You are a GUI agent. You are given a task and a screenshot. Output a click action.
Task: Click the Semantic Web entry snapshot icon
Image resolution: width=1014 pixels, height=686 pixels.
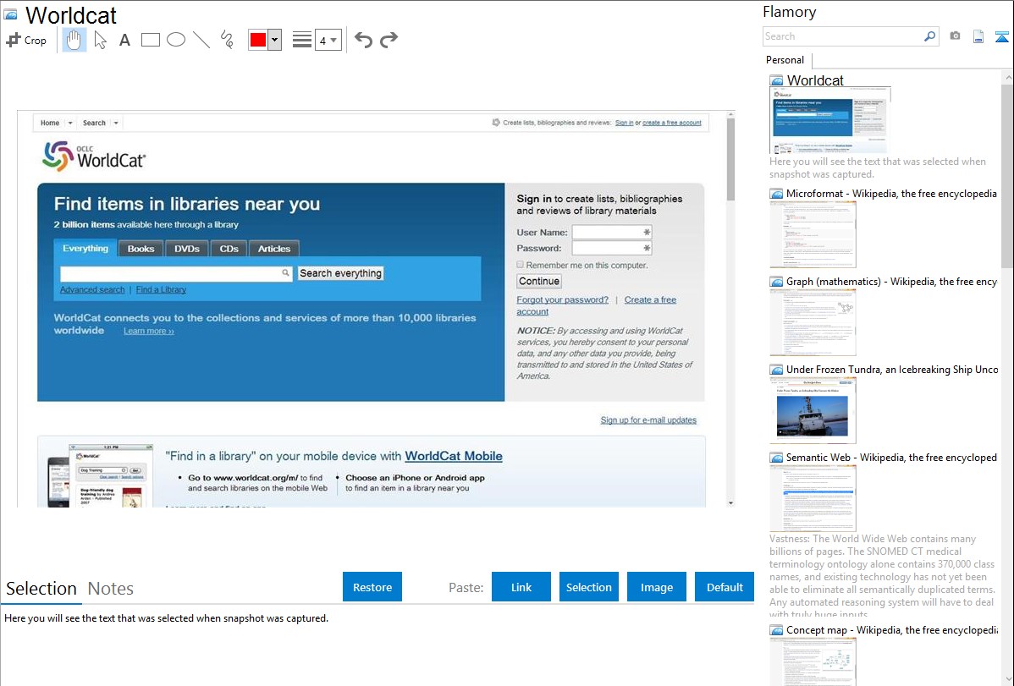tap(776, 458)
